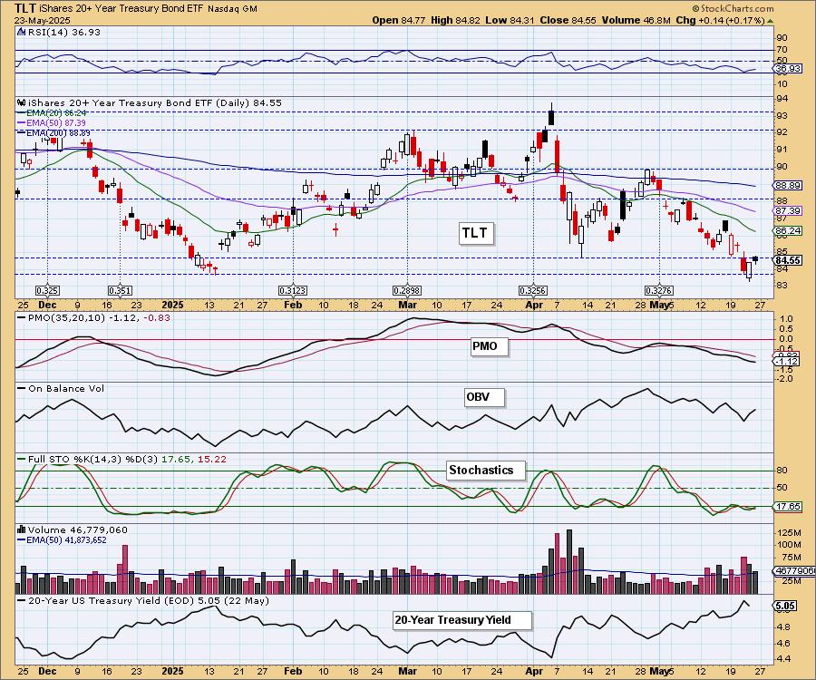Click the volume bars icon beside Volume label
Image resolution: width=816 pixels, height=680 pixels.
[22, 529]
